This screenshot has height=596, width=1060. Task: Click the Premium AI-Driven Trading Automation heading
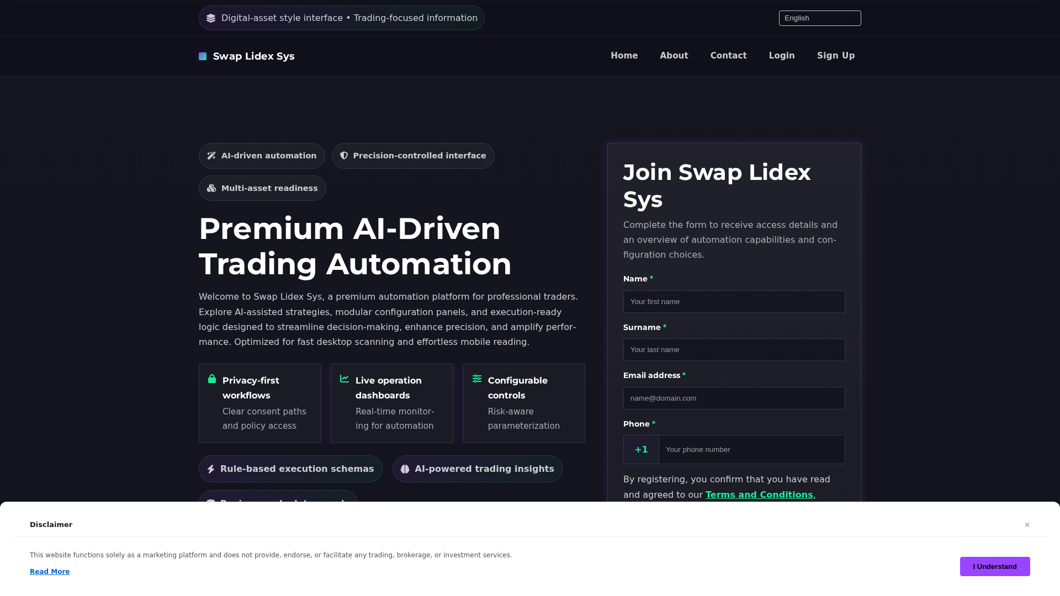pyautogui.click(x=355, y=246)
